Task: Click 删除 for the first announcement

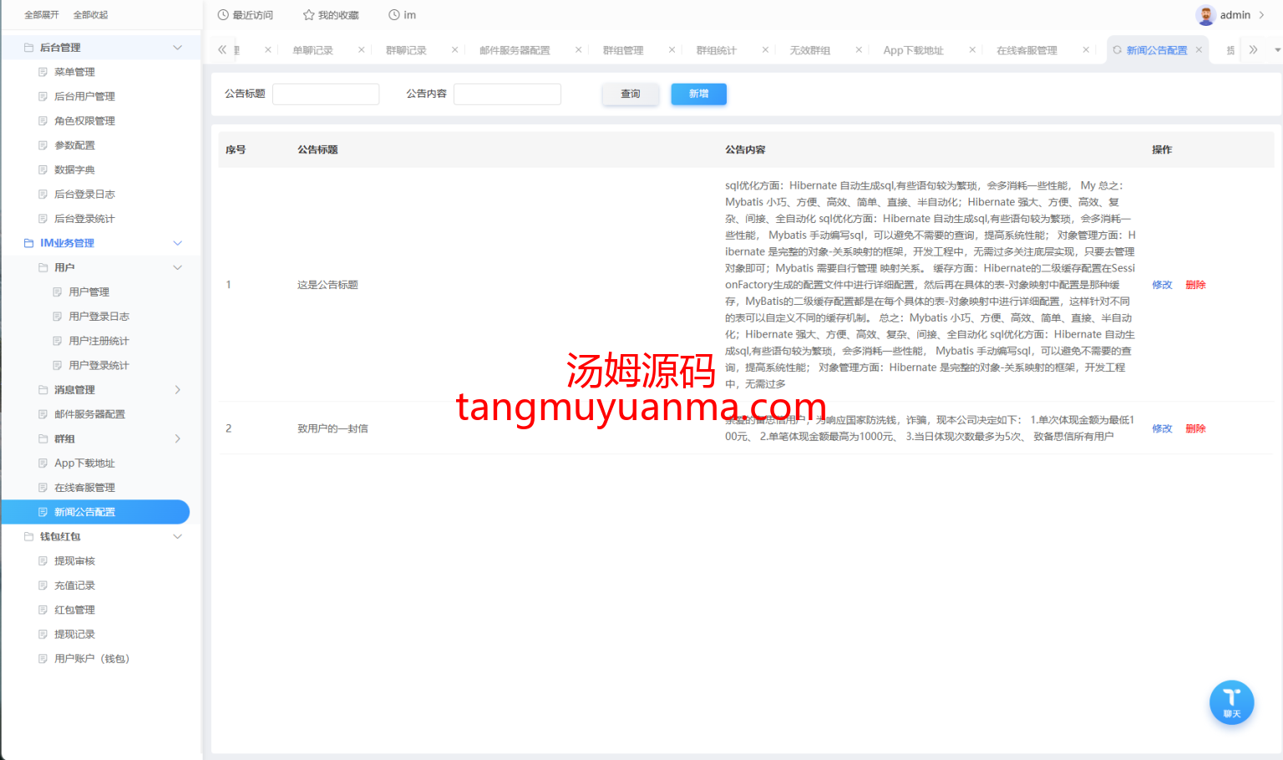Action: coord(1195,285)
